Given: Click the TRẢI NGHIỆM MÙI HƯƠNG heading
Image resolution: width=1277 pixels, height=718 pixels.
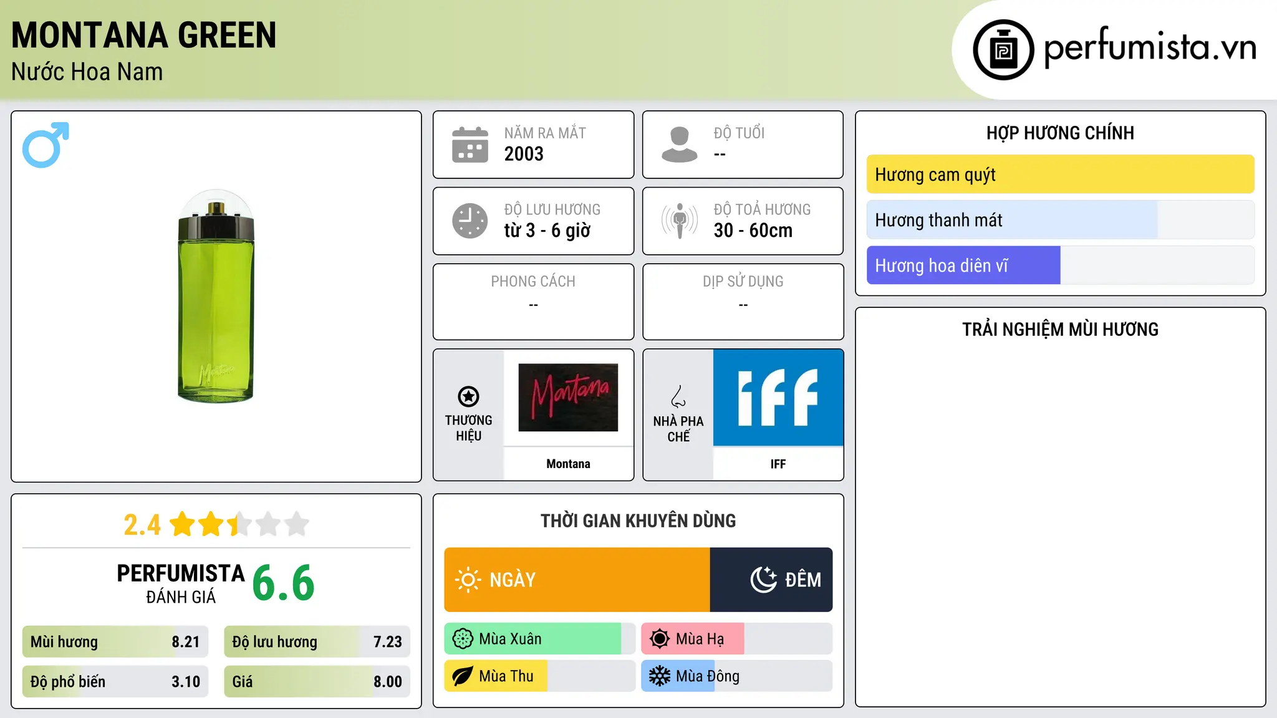Looking at the screenshot, I should (1060, 329).
